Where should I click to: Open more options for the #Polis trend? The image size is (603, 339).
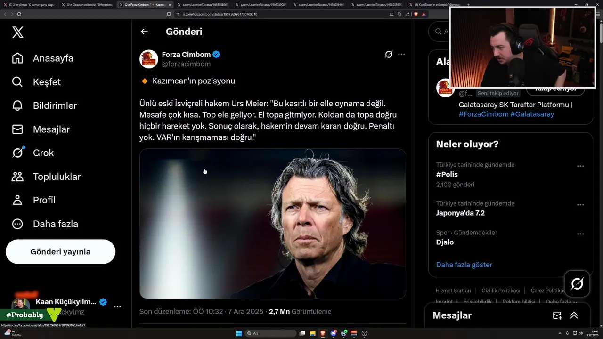click(x=580, y=166)
